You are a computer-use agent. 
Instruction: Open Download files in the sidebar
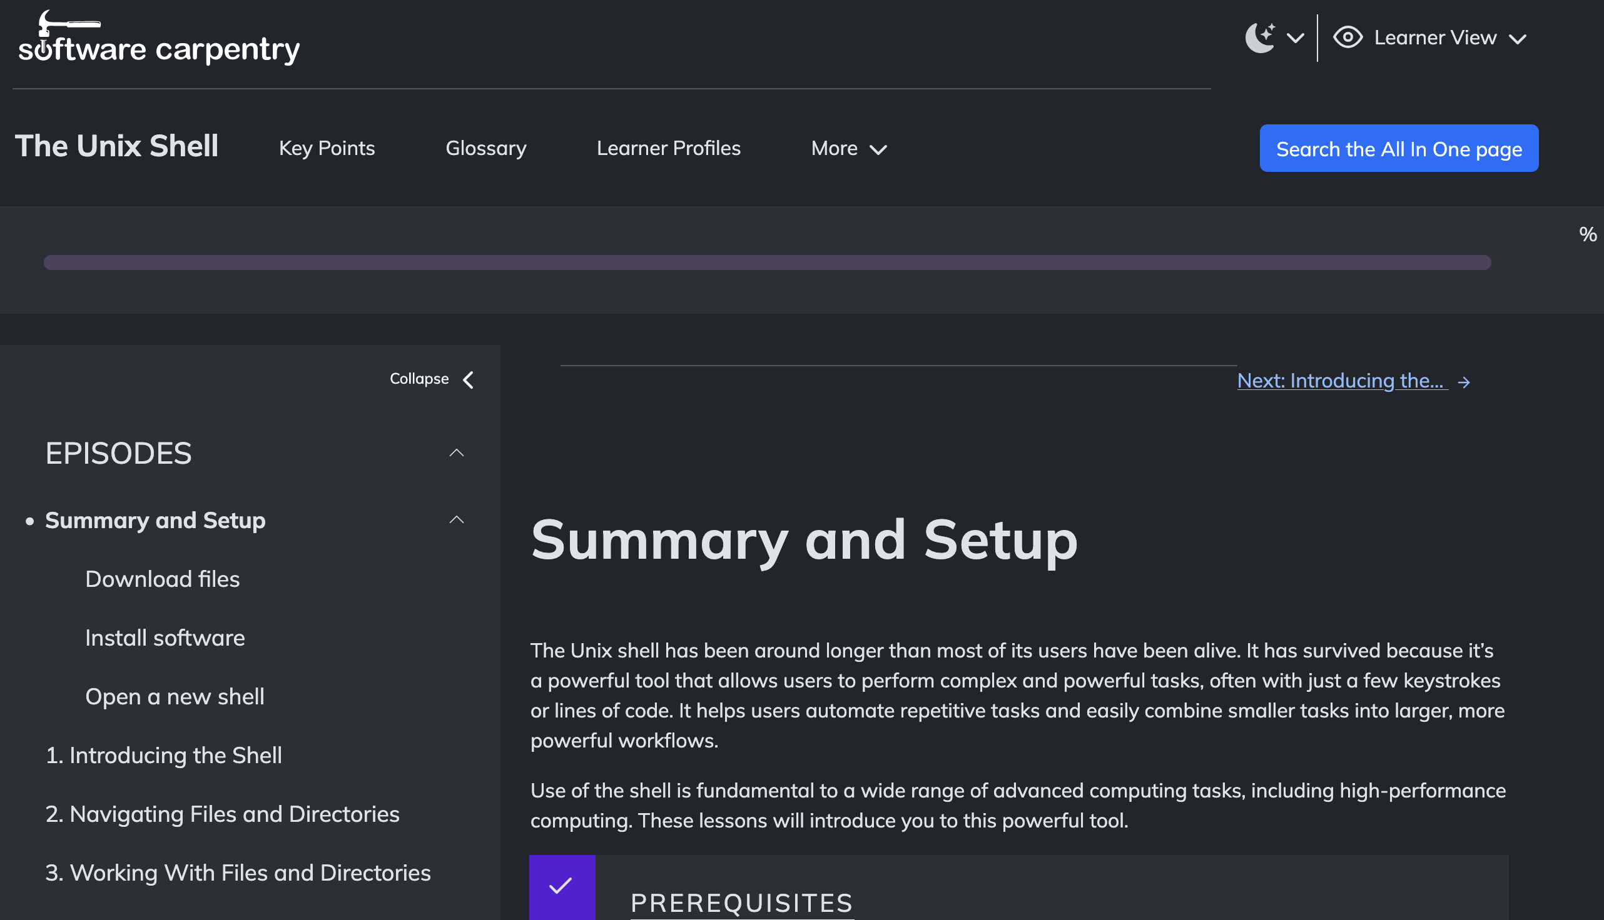[x=163, y=578]
